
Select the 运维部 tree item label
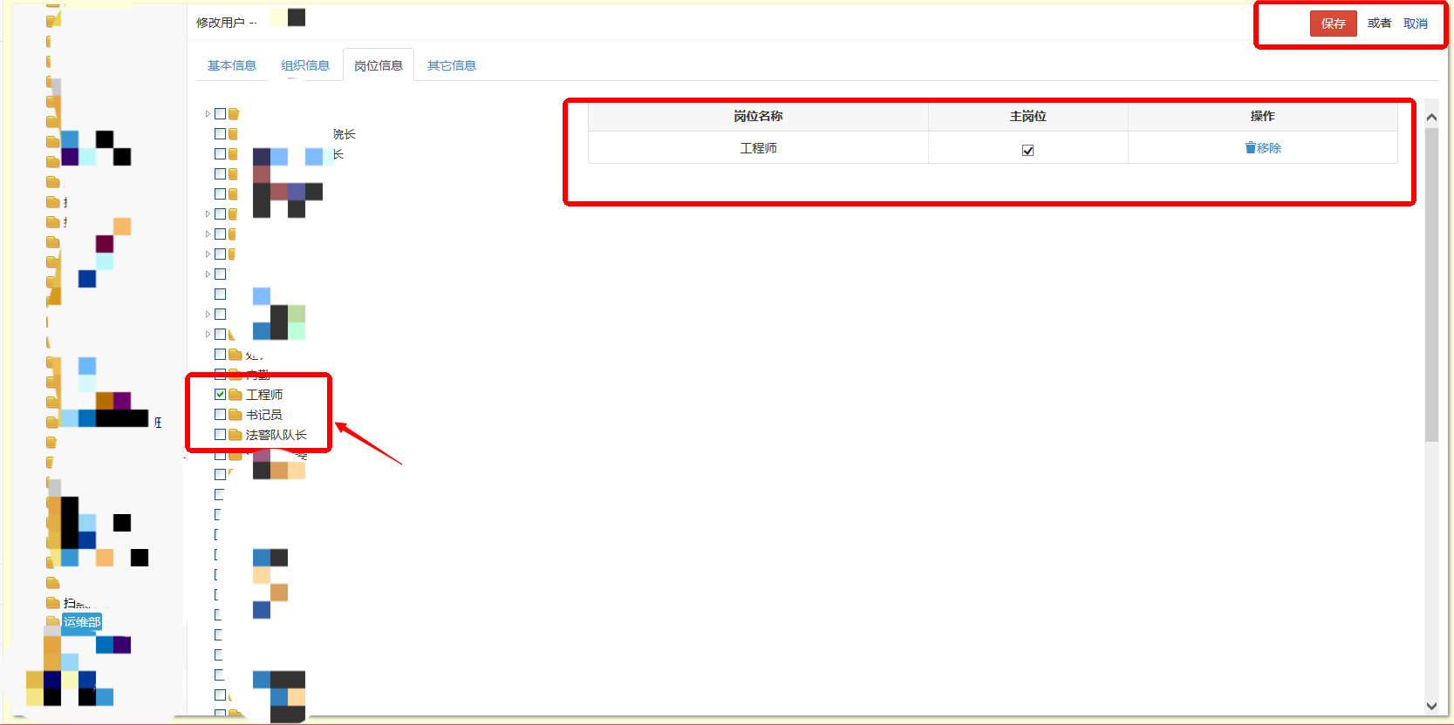[x=82, y=621]
